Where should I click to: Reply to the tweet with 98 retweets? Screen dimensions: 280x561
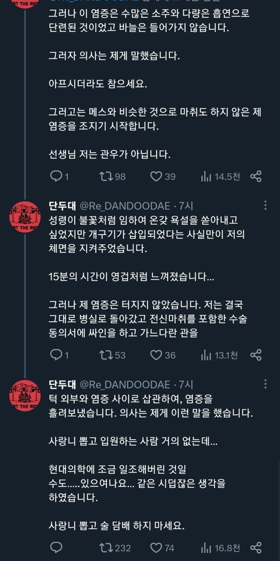pyautogui.click(x=56, y=176)
